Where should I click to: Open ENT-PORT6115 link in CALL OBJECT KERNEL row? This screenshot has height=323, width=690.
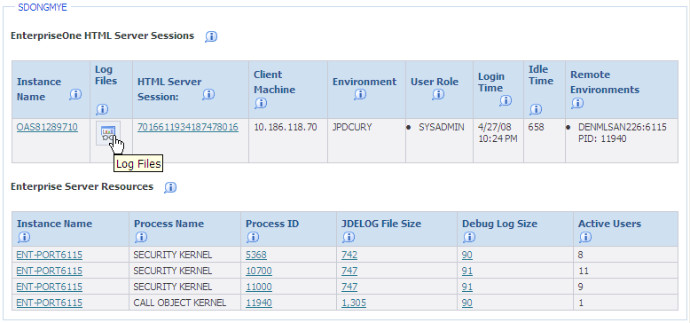50,303
